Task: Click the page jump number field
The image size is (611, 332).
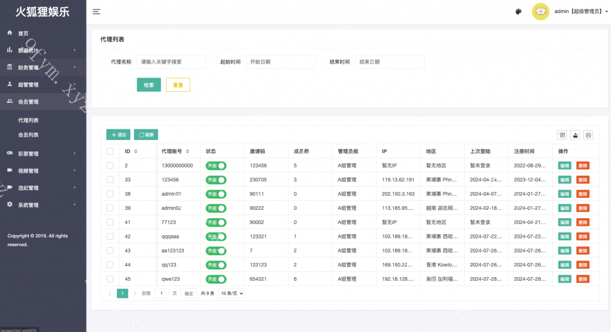Action: point(161,293)
